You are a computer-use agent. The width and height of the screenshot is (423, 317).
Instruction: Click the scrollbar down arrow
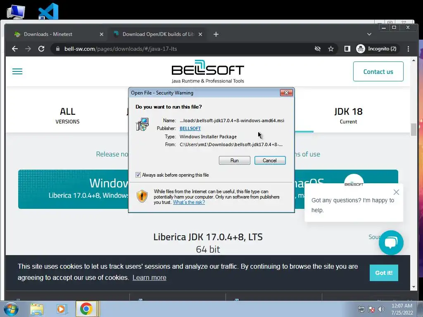tap(413, 287)
